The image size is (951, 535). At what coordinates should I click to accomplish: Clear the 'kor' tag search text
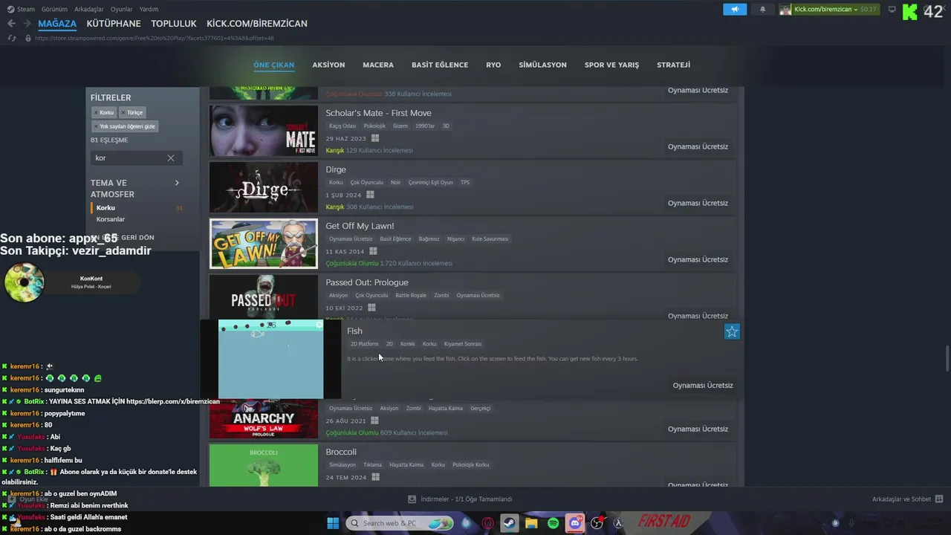click(x=171, y=158)
